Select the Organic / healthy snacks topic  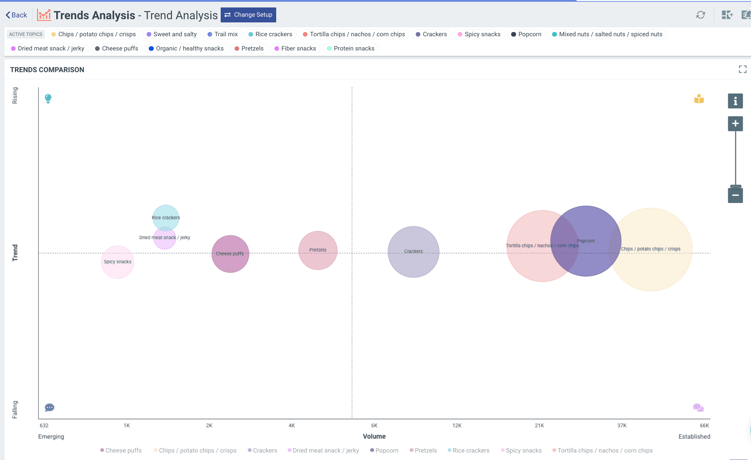pyautogui.click(x=186, y=48)
